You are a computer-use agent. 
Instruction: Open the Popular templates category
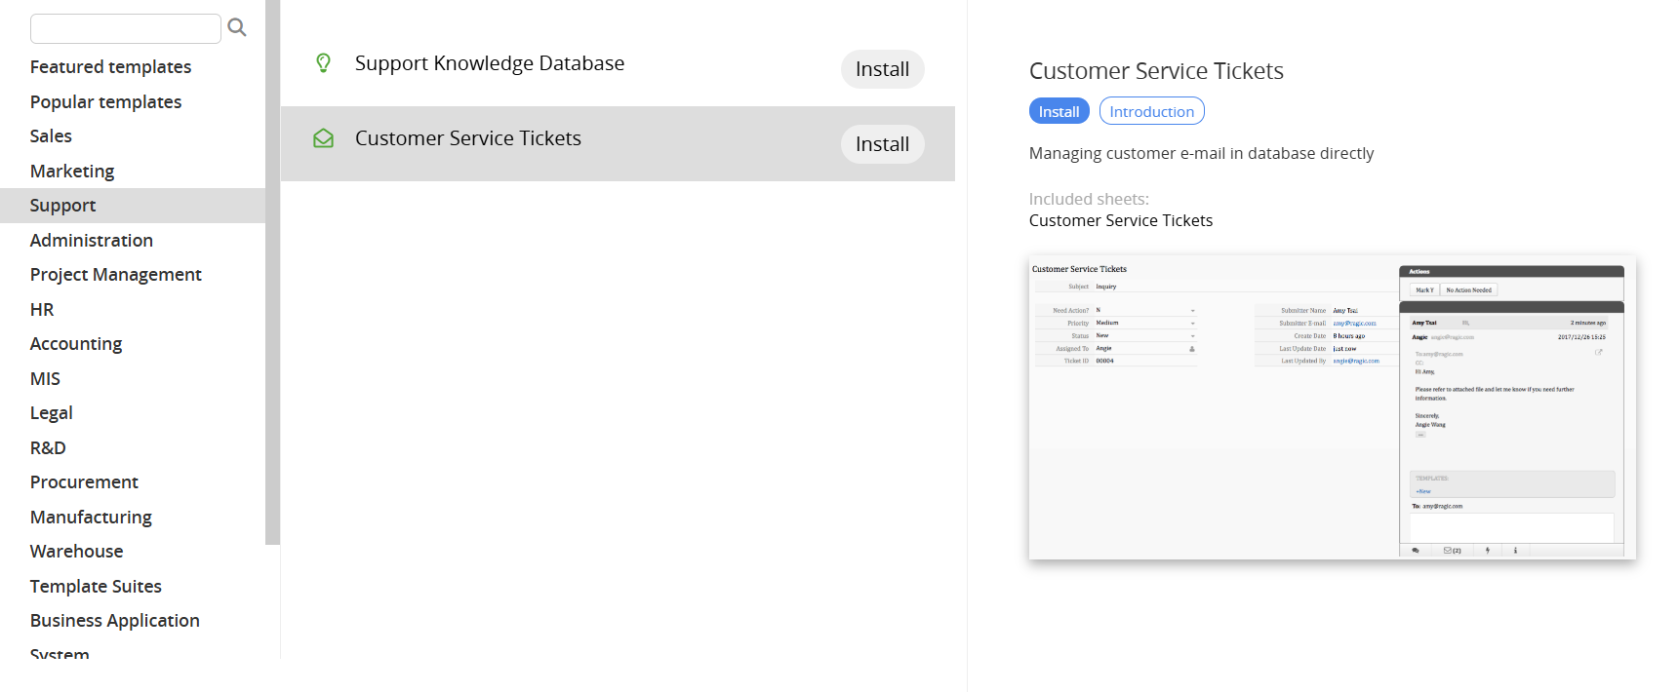tap(105, 102)
